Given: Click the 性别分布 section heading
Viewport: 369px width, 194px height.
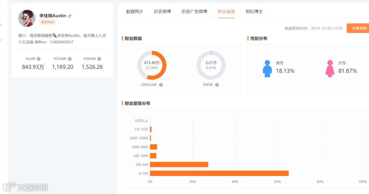Looking at the screenshot, I should pos(259,38).
